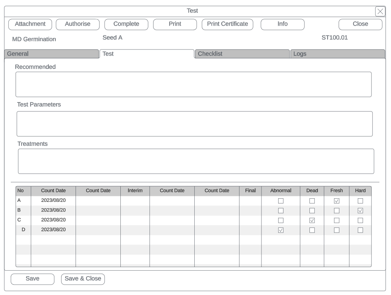Toggle the Abnormal checkbox for row D

281,230
